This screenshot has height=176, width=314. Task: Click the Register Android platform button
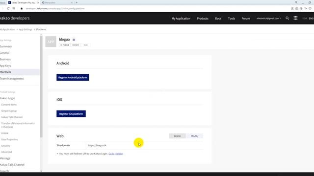point(73,77)
